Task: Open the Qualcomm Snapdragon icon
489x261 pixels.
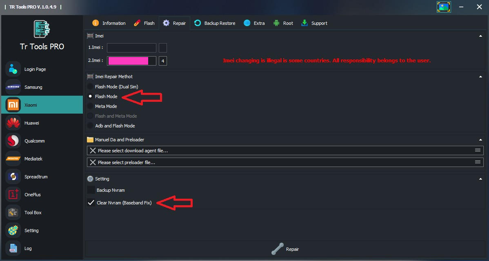Action: coord(13,141)
